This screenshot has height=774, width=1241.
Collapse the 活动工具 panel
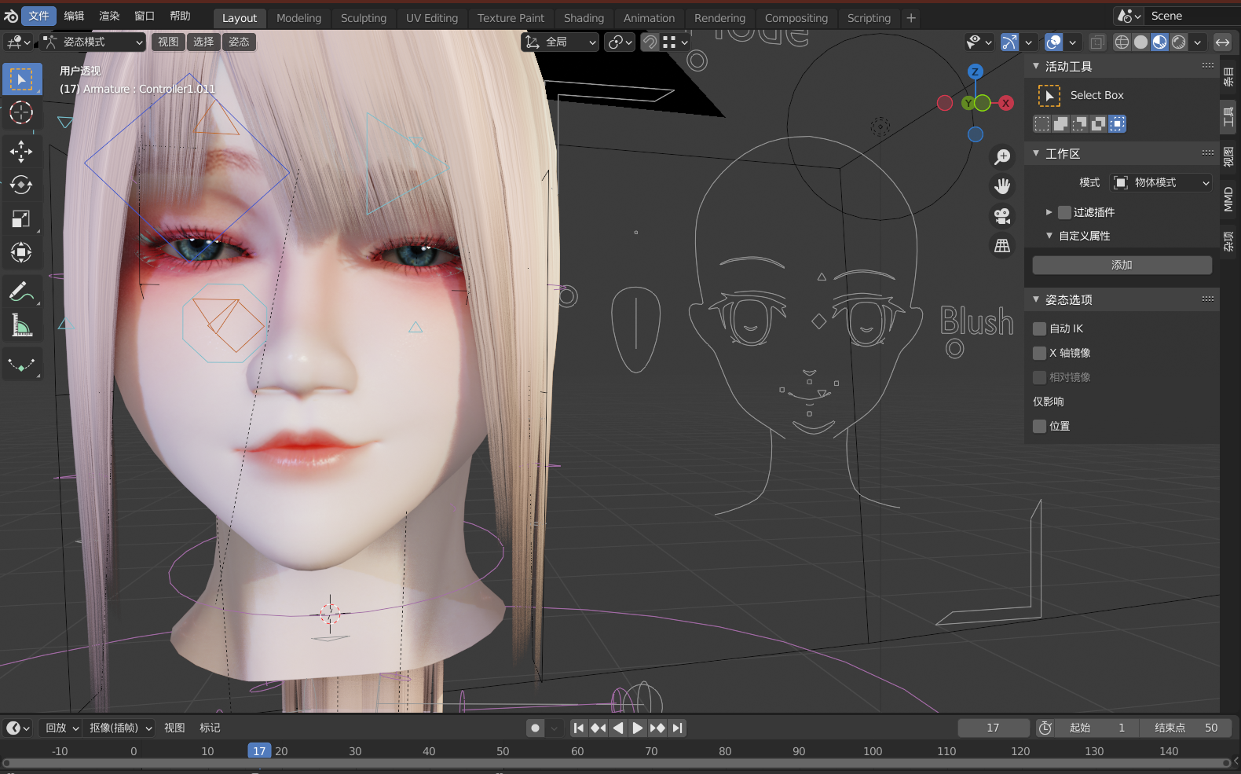(1037, 66)
